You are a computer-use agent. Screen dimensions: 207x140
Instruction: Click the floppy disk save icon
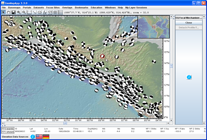click(13, 13)
